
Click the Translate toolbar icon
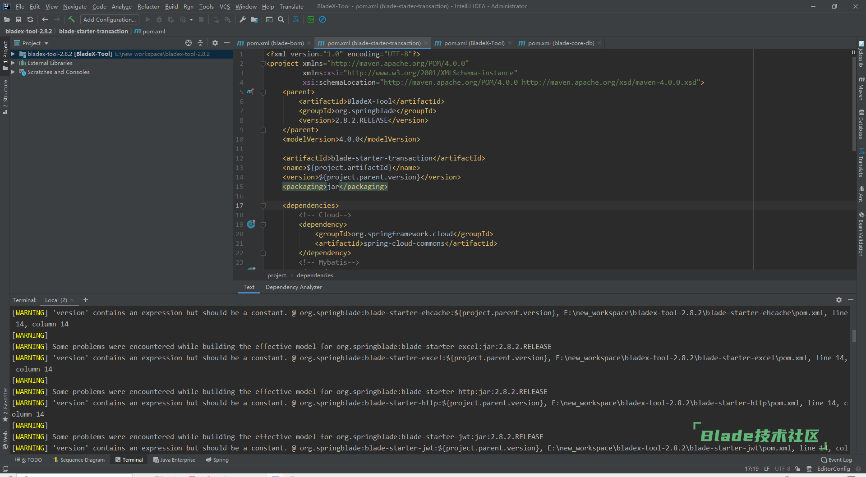296,19
